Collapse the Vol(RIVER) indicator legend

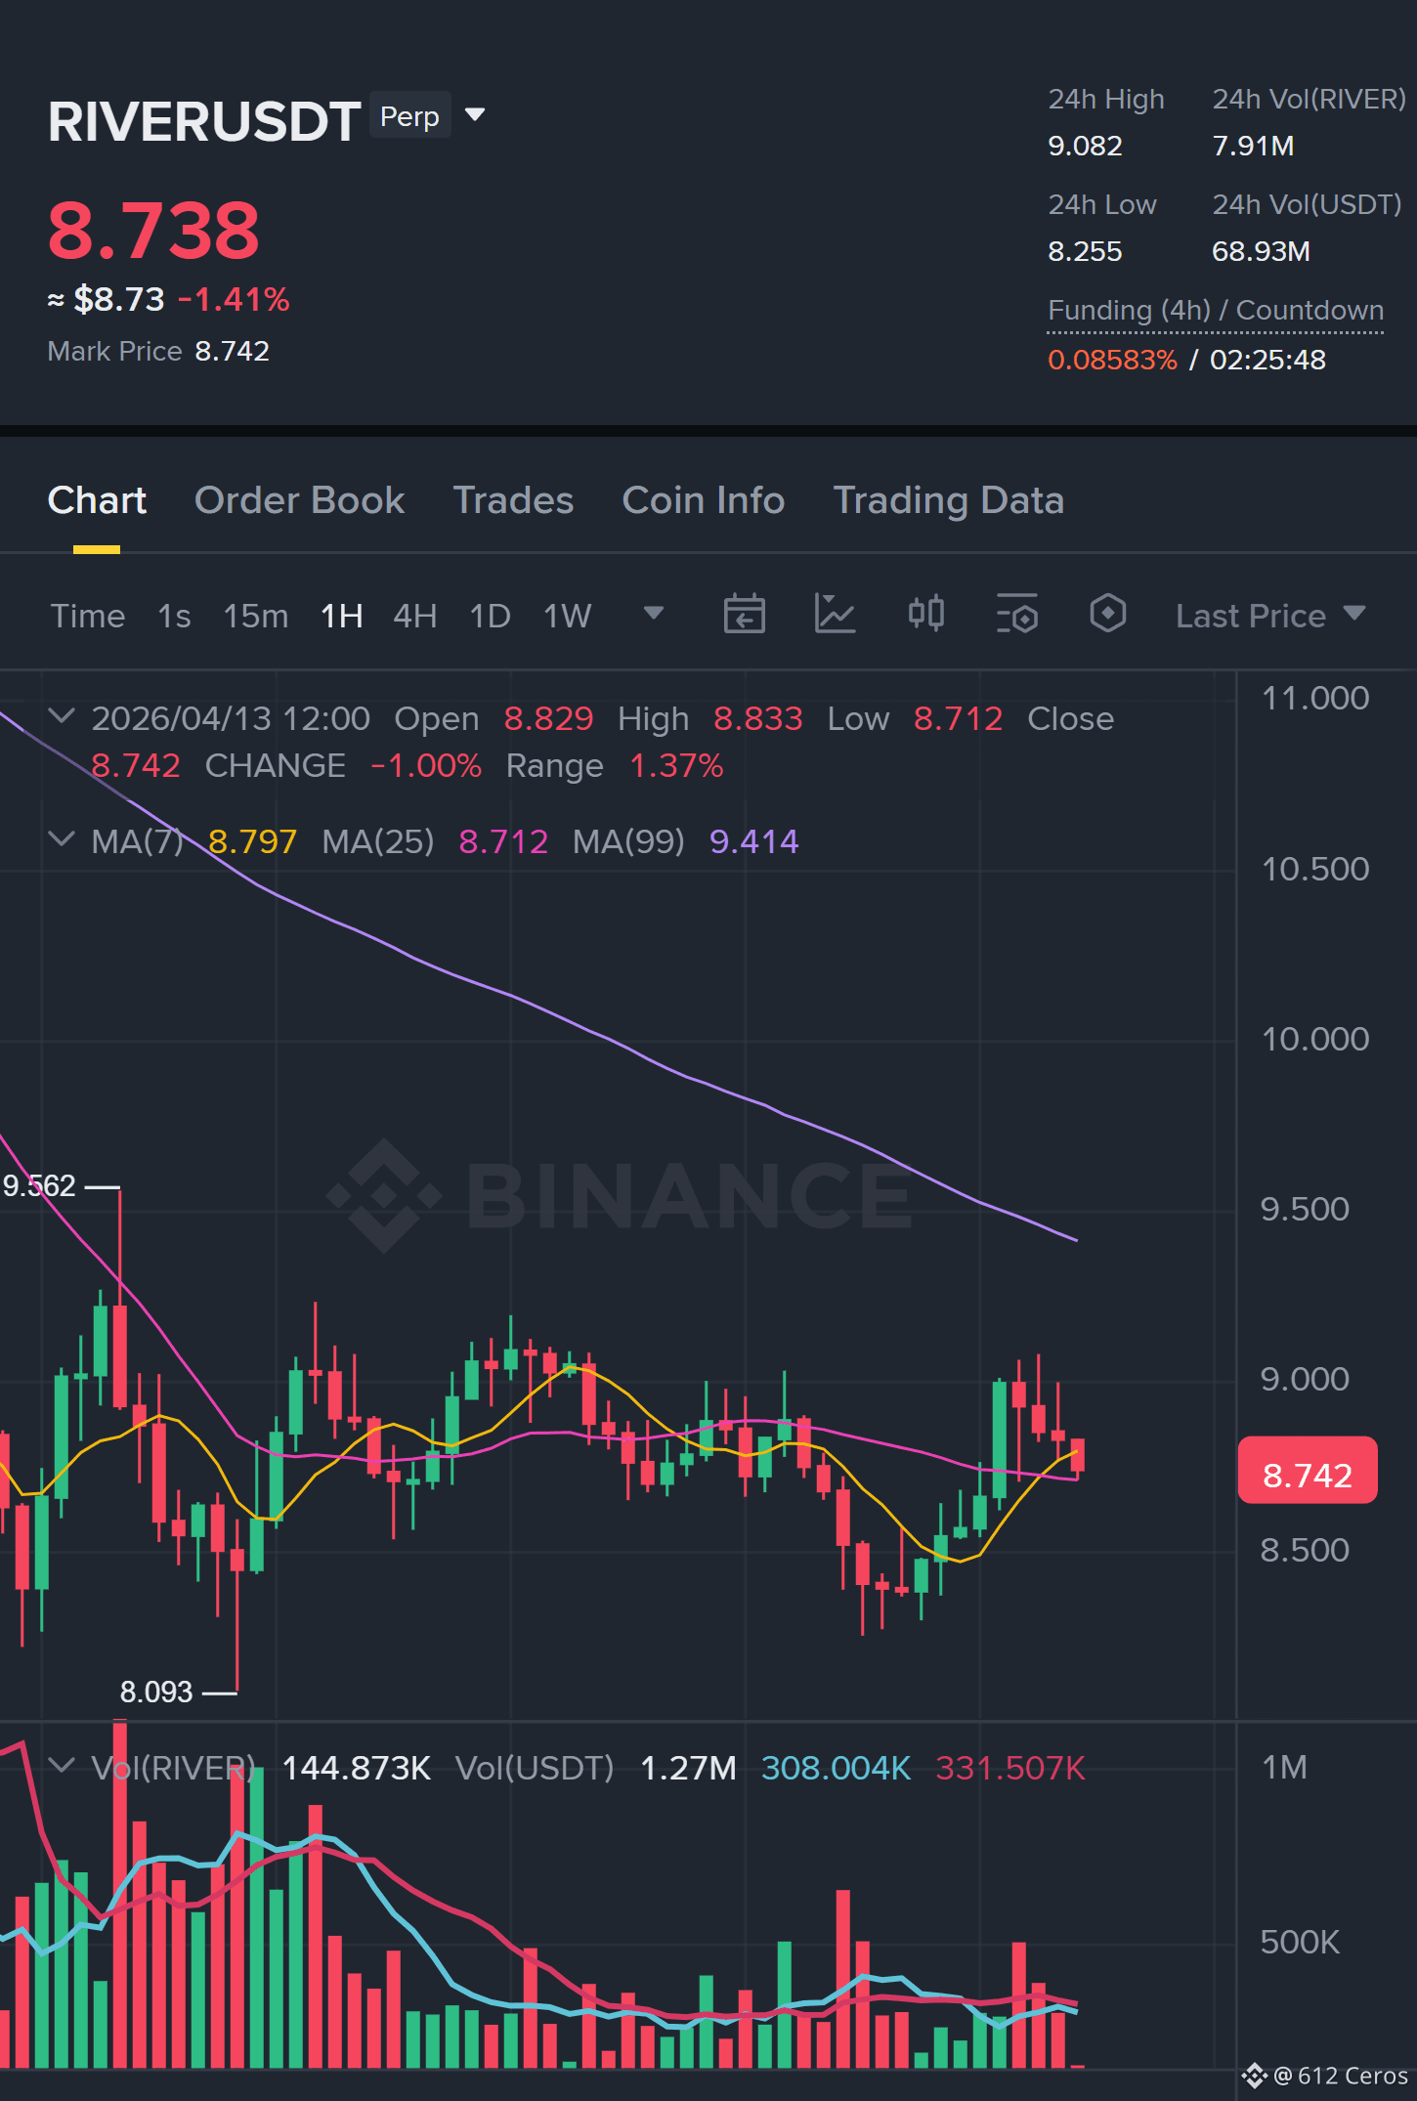(62, 1767)
